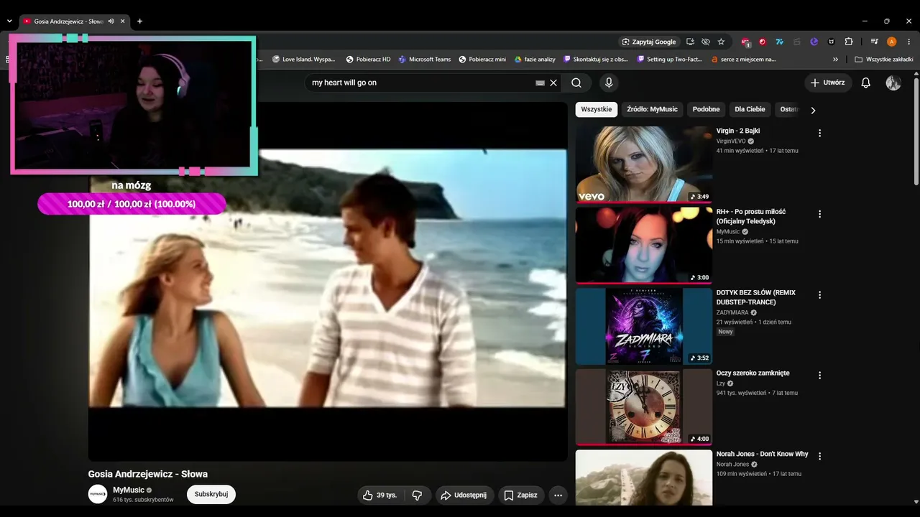Open the 'Virgin - 2 Bajki' video thumbnail
Screen dimensions: 920x517
click(x=644, y=164)
